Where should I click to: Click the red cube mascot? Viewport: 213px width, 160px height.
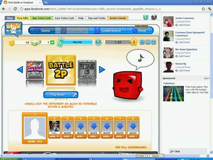128,86
